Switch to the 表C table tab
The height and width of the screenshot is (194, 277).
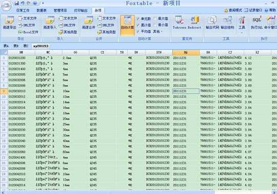point(26,46)
